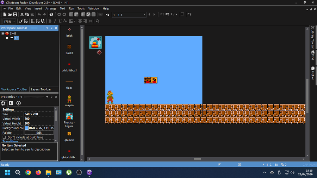Image resolution: width=317 pixels, height=178 pixels.
Task: Pin the Workspace Toolbar panel
Action: click(51, 28)
